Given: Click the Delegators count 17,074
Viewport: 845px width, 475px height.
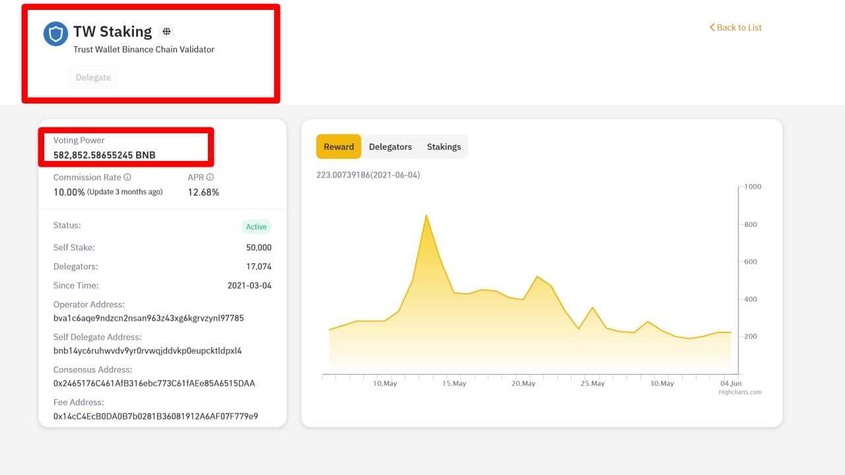Looking at the screenshot, I should pos(259,267).
